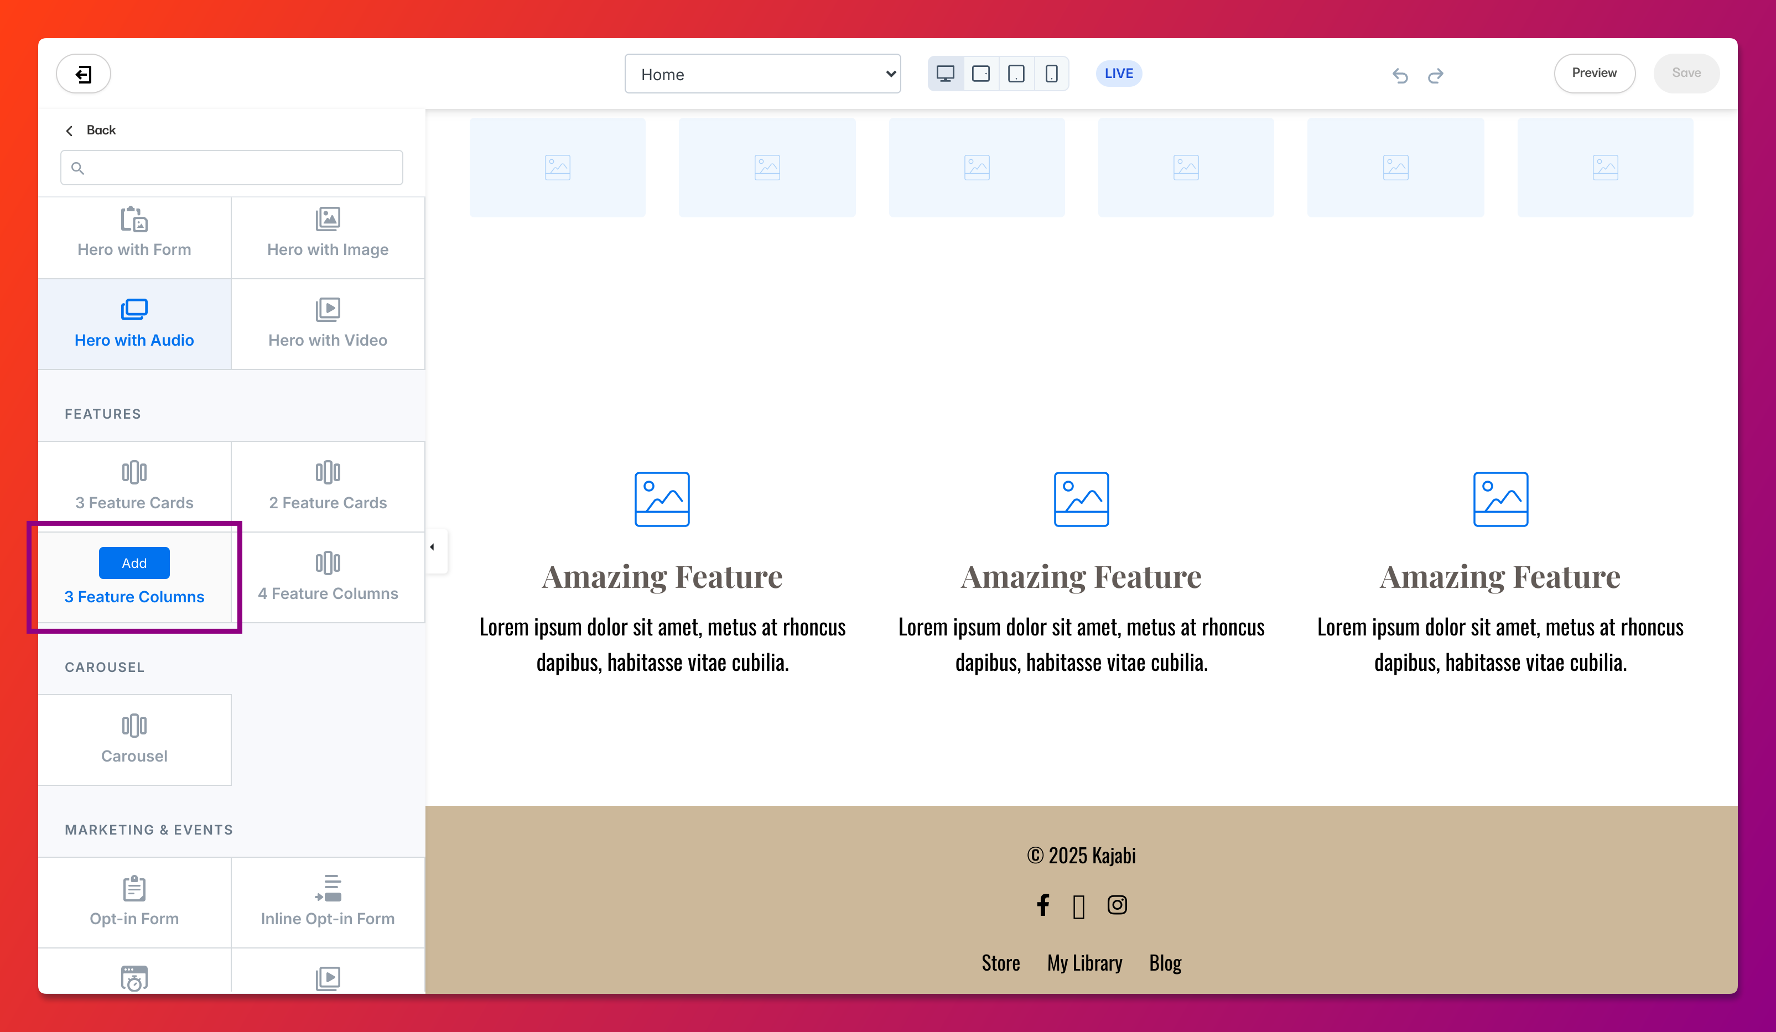Switch to landscape tablet preview

tap(980, 73)
